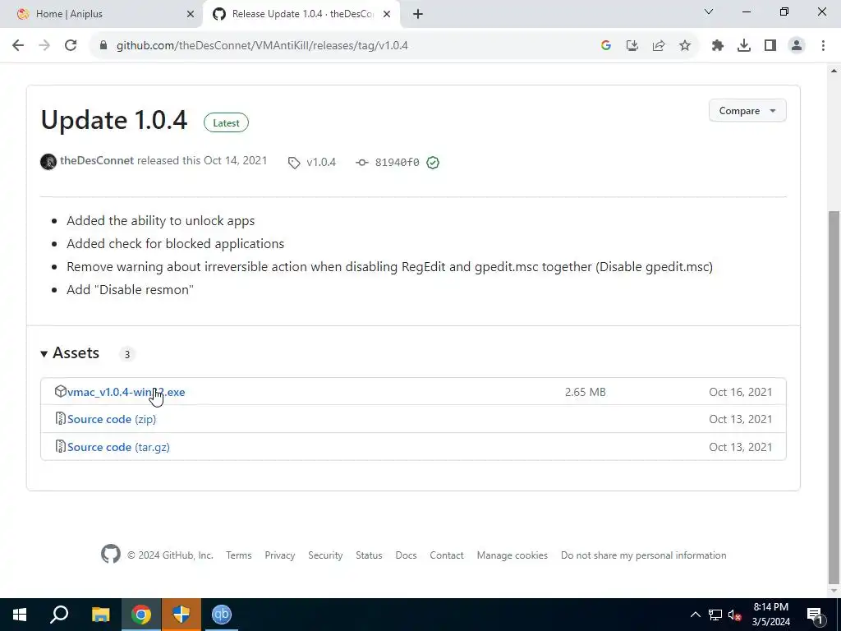The width and height of the screenshot is (841, 631).
Task: Open Manage cookies footer link
Action: (512, 555)
